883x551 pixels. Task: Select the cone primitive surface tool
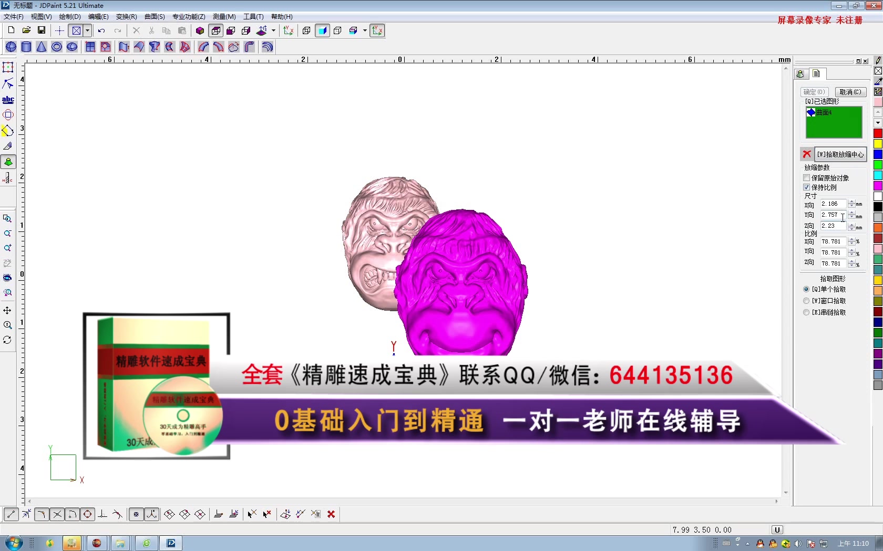point(42,47)
